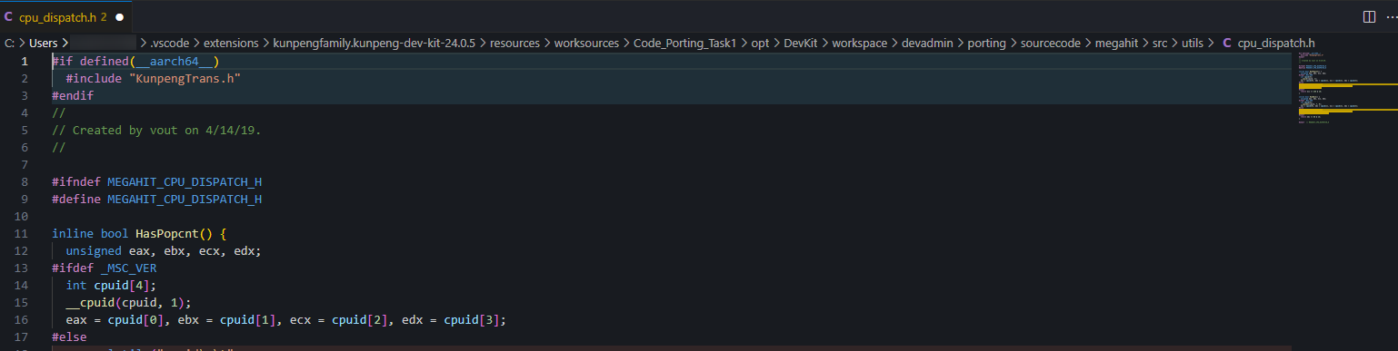Open the editor More Actions ellipsis
The height and width of the screenshot is (351, 1398).
point(1389,16)
